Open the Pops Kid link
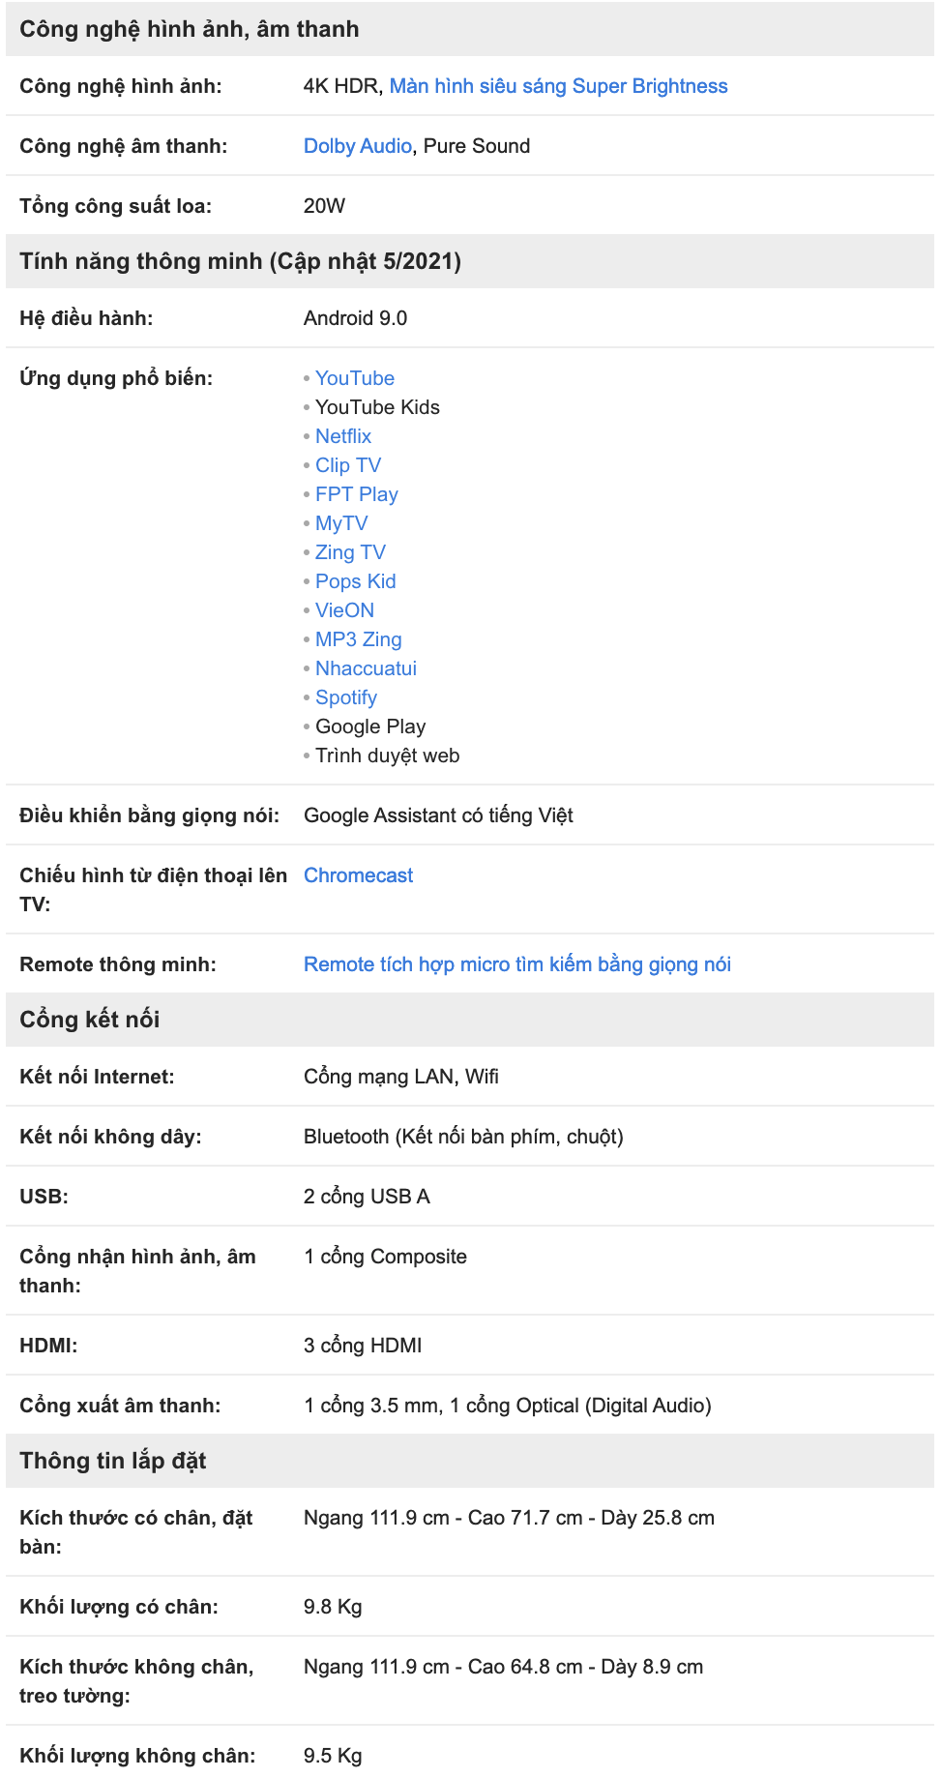 coord(356,581)
